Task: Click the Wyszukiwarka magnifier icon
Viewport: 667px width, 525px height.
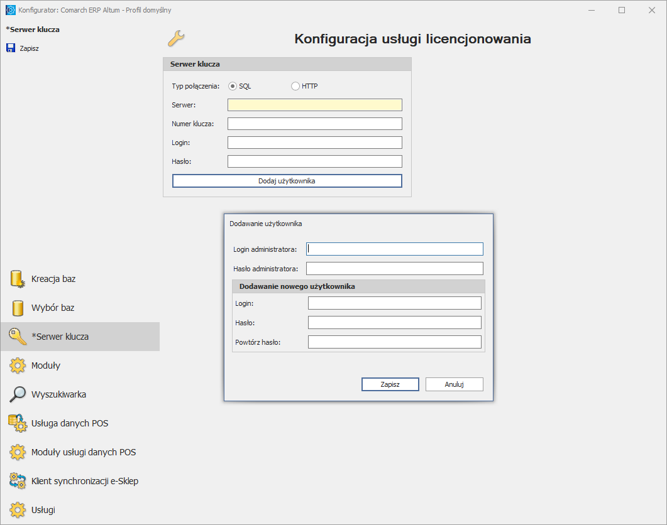Action: pos(18,394)
